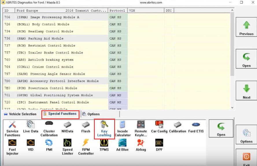Select the (PAM) Parking Aid Module row
257x166 pixels.
[x=117, y=38]
